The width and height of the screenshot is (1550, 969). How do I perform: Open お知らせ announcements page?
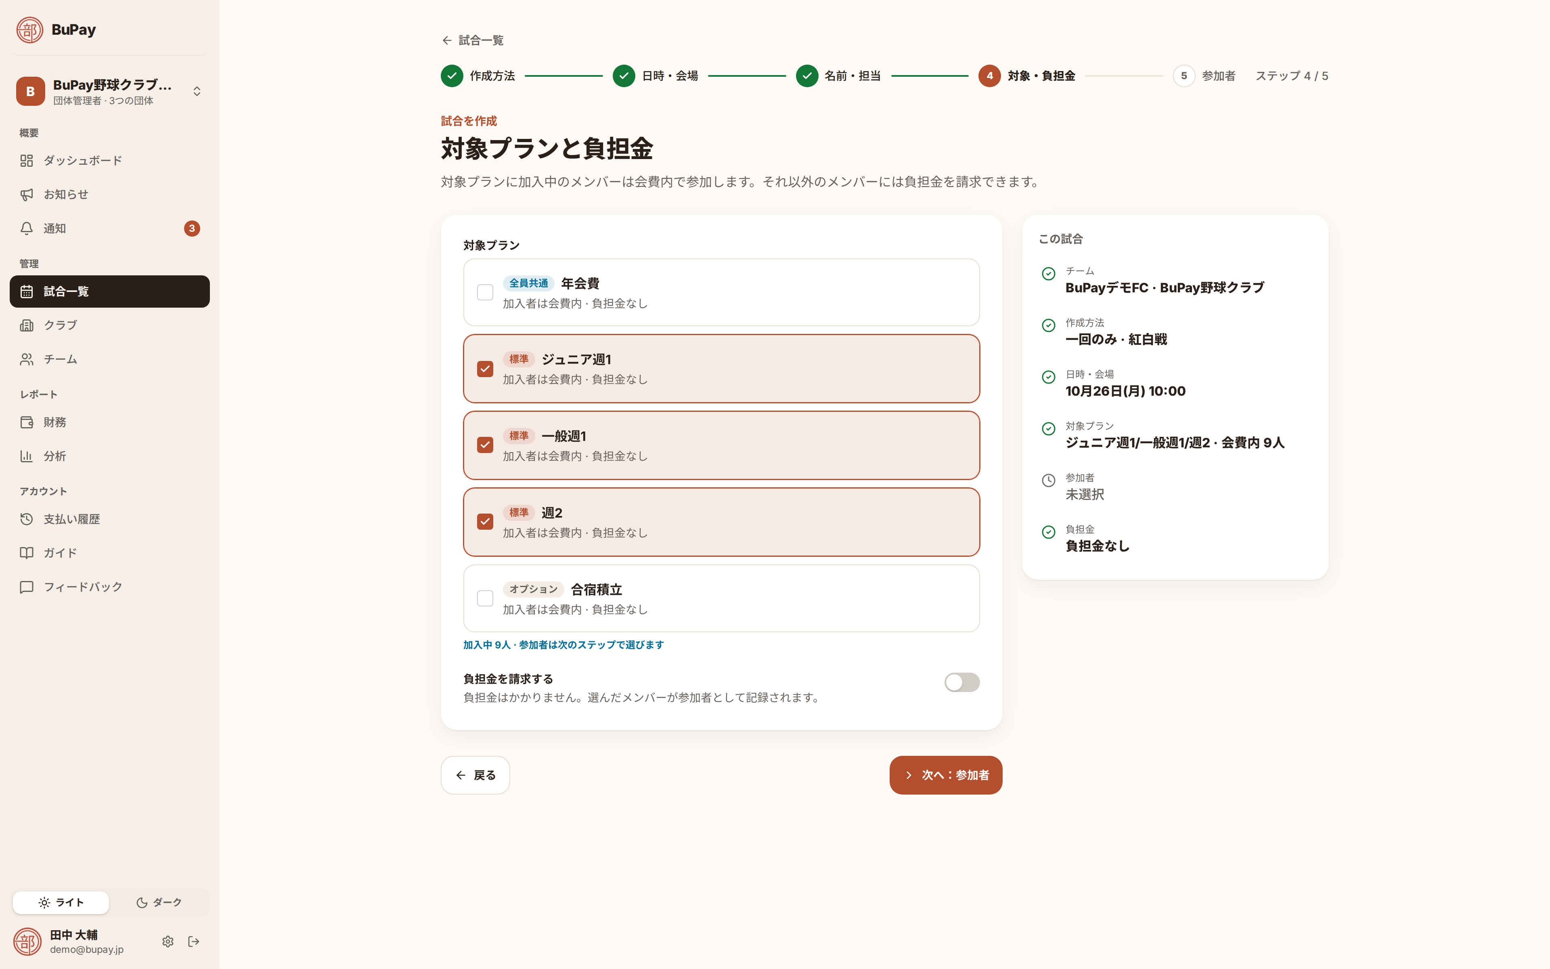coord(109,194)
